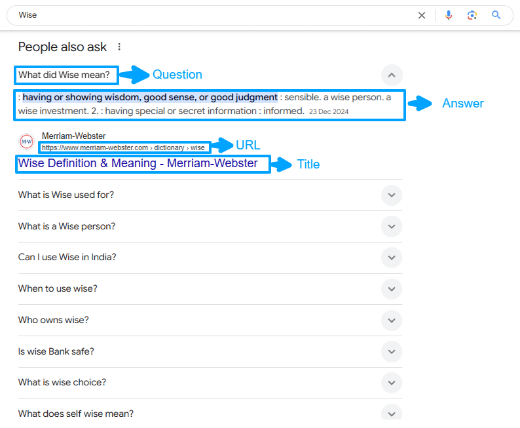Click the merriam-webster.com dictionary URL breadcrumb
The width and height of the screenshot is (520, 428).
(123, 147)
